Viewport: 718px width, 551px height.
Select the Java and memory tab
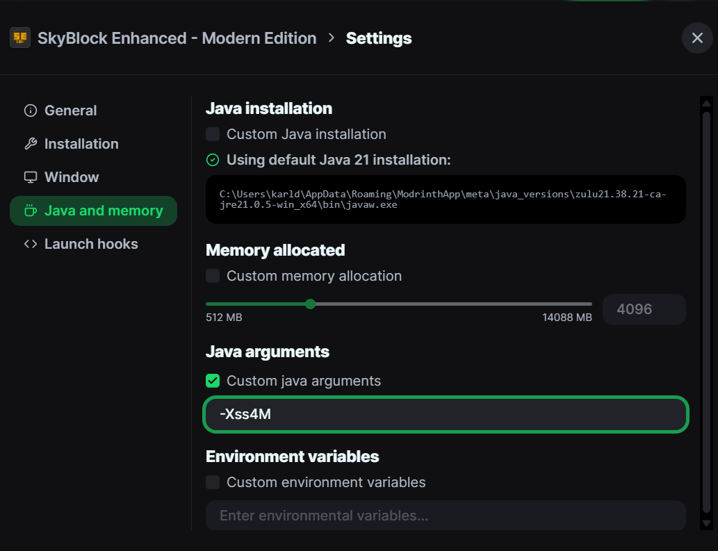93,211
